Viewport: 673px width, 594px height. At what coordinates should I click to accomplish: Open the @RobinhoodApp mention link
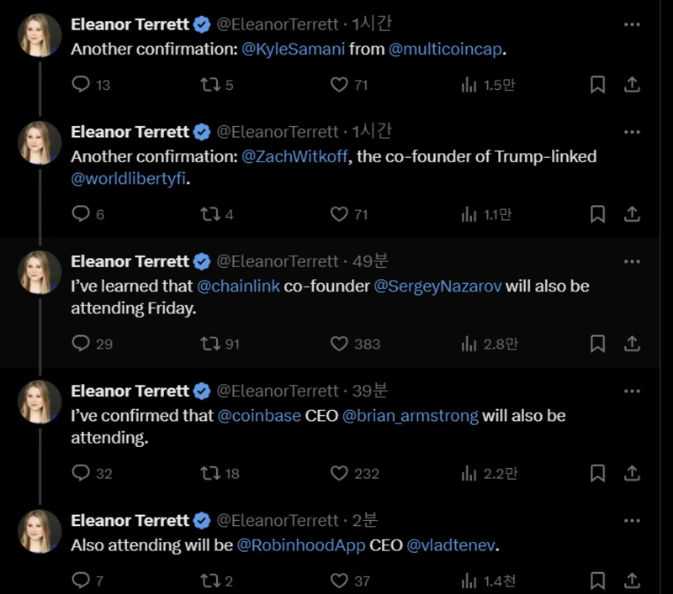click(301, 545)
